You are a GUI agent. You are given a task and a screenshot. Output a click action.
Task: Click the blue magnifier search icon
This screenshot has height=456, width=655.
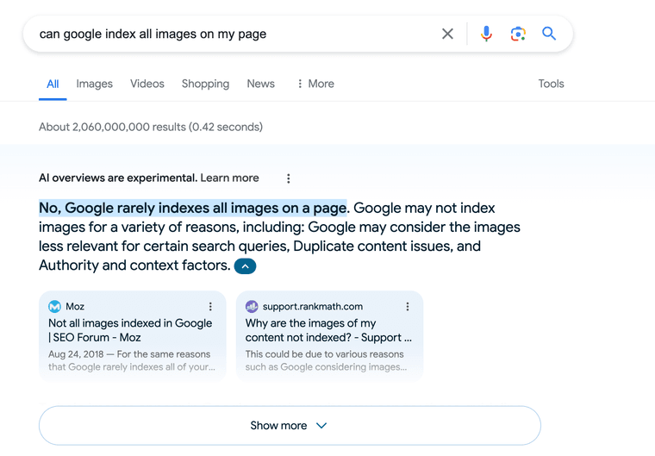click(x=549, y=34)
